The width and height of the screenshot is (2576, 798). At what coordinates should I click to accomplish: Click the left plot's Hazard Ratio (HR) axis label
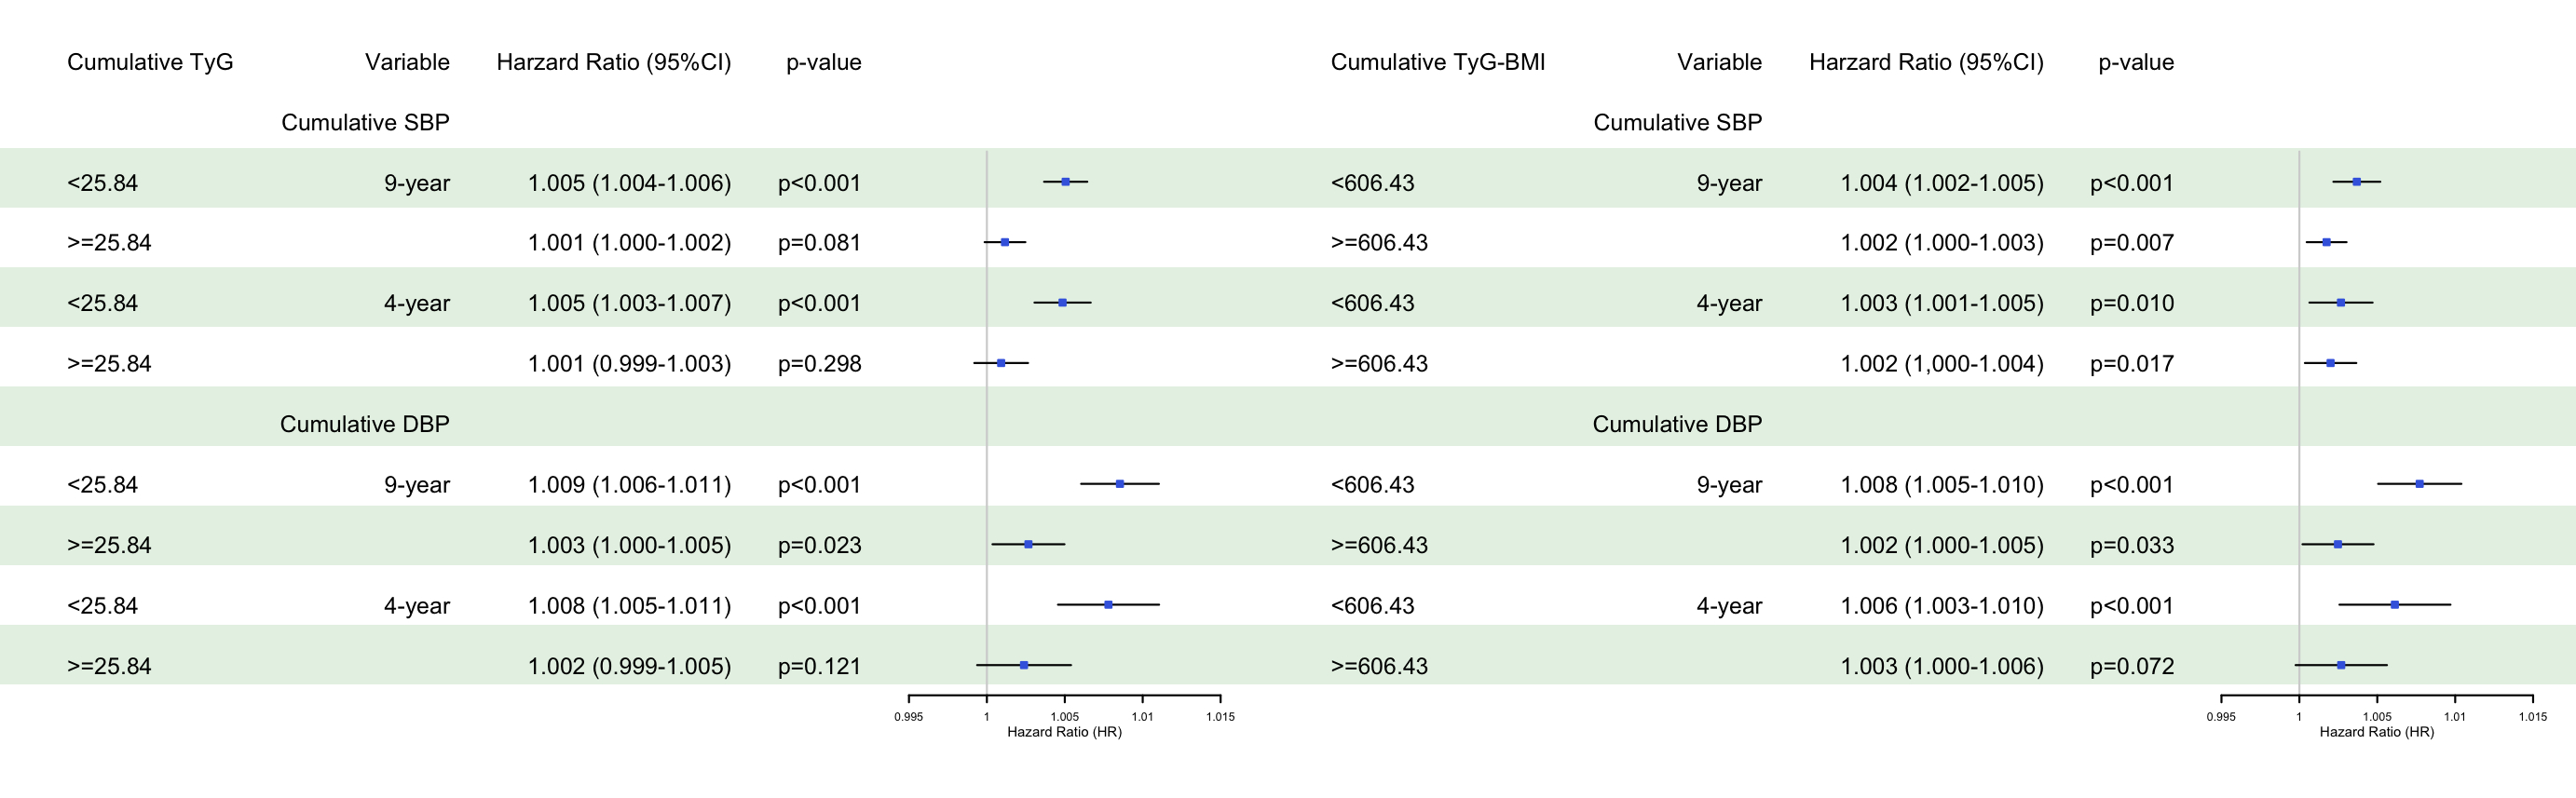click(x=1064, y=732)
